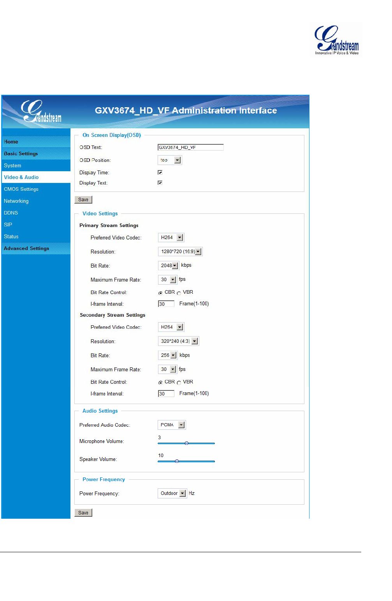The width and height of the screenshot is (392, 601).
Task: Open the secondary Maximum Frame Rate dropdown
Action: point(167,369)
